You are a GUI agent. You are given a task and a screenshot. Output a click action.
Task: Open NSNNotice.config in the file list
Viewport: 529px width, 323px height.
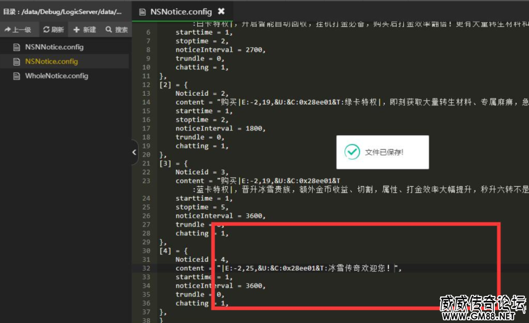click(x=54, y=47)
